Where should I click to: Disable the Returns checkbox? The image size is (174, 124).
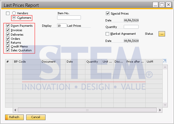tap(8, 42)
